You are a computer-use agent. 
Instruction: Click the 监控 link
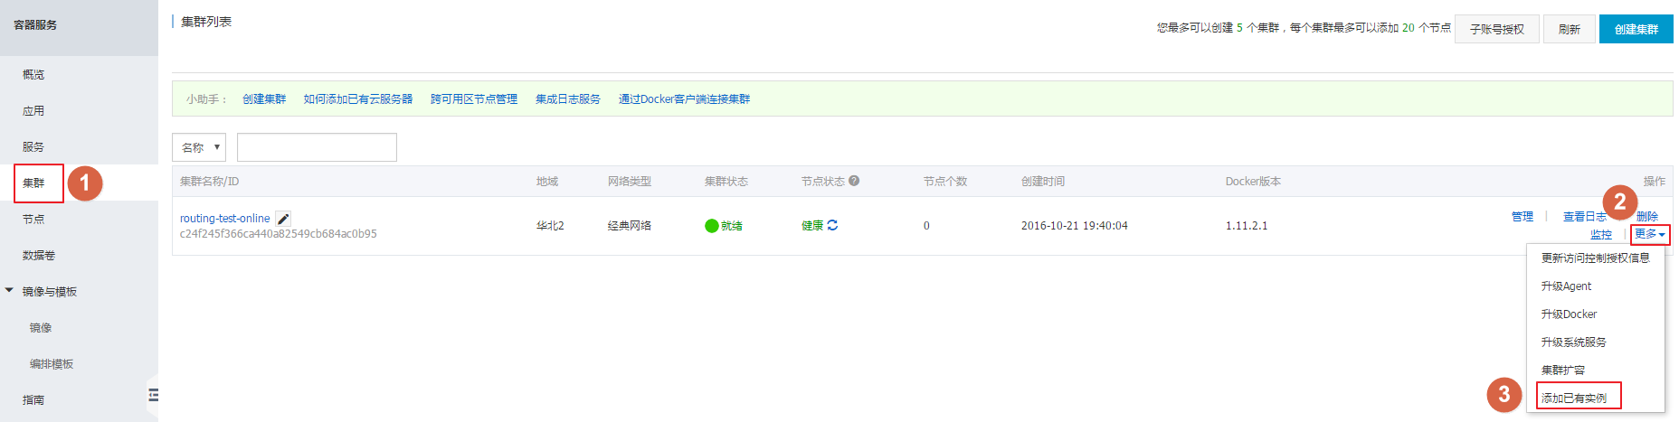click(1601, 234)
